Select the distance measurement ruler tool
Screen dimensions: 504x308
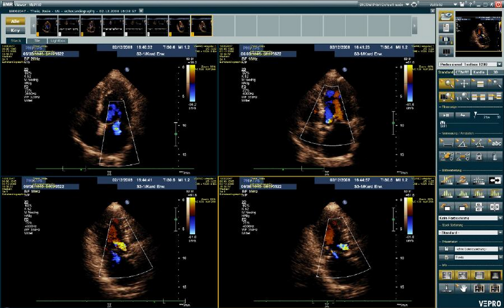(446, 143)
